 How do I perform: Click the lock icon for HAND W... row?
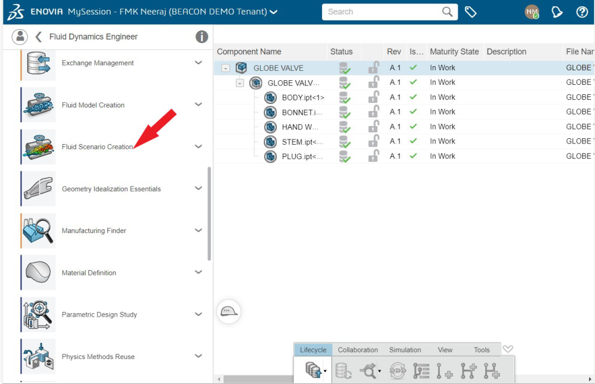(x=374, y=127)
